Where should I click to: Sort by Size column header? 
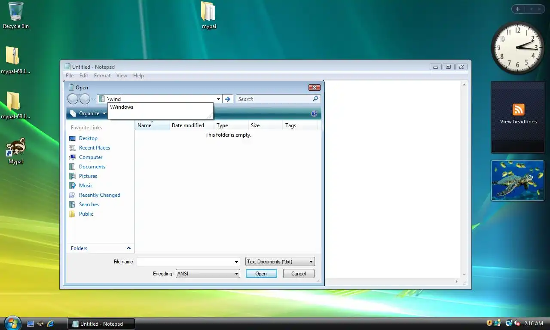coord(265,125)
